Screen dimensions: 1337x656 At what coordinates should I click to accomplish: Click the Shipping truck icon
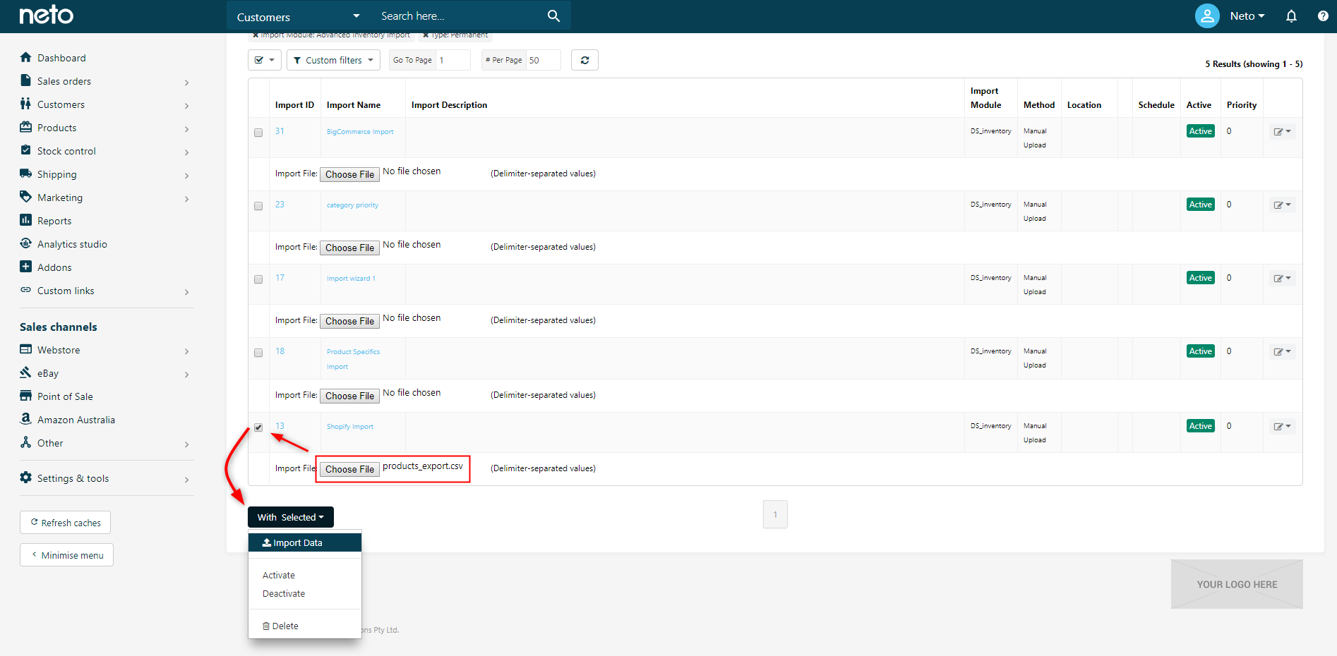pos(26,174)
